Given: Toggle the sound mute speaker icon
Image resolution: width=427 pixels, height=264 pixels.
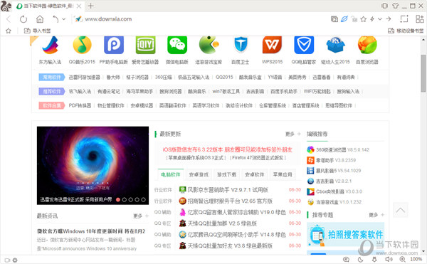Looking at the screenshot, I should coord(389,260).
